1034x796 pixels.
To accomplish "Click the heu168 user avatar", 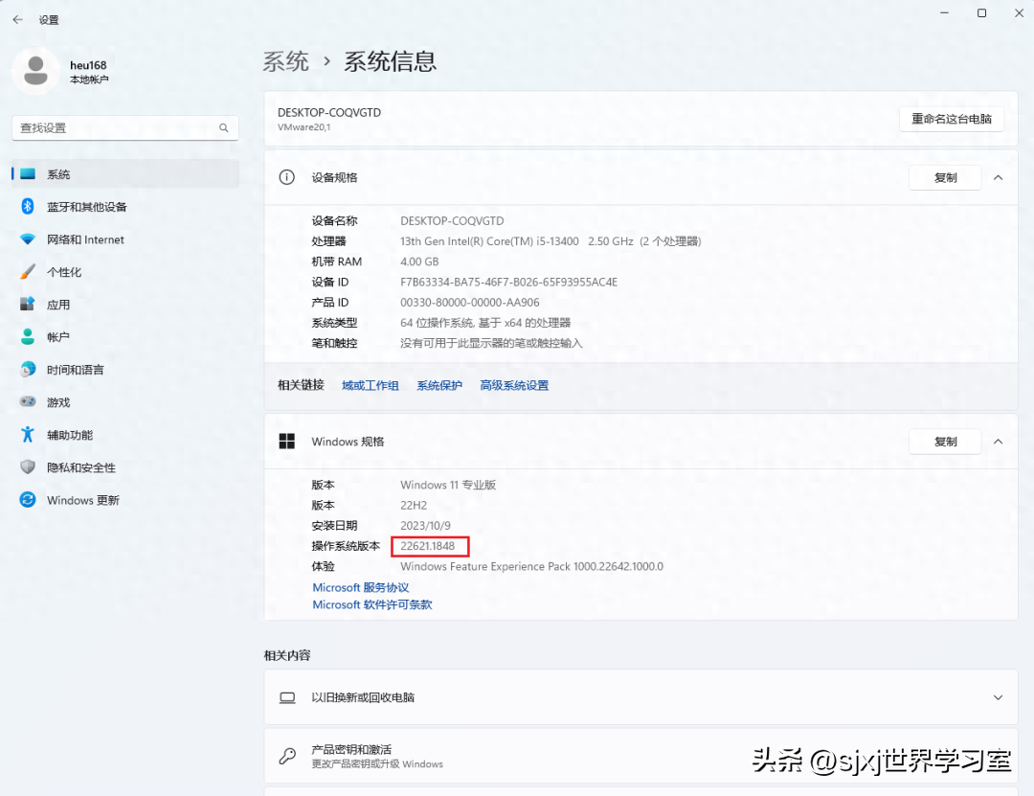I will (35, 71).
